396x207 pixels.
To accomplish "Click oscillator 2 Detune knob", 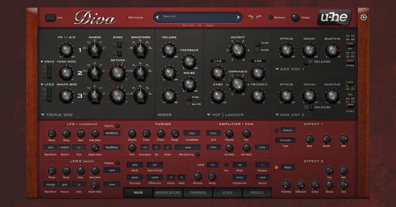I will click(x=117, y=73).
